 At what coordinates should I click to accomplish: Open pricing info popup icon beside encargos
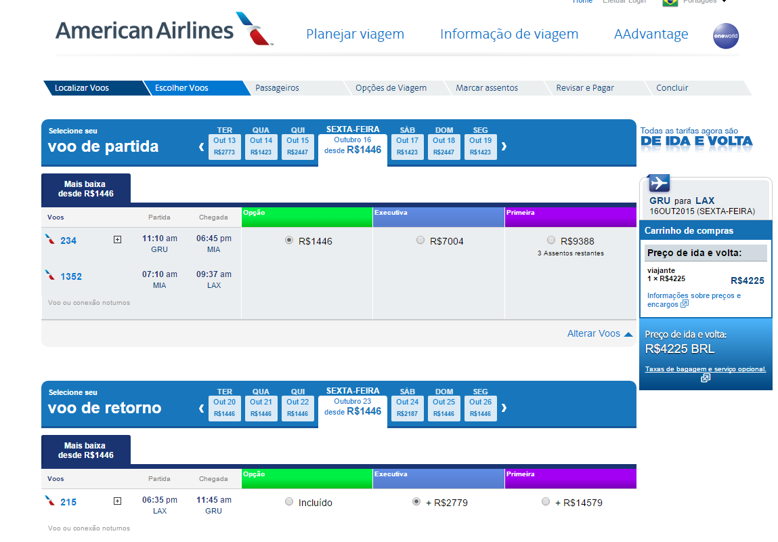[x=685, y=304]
